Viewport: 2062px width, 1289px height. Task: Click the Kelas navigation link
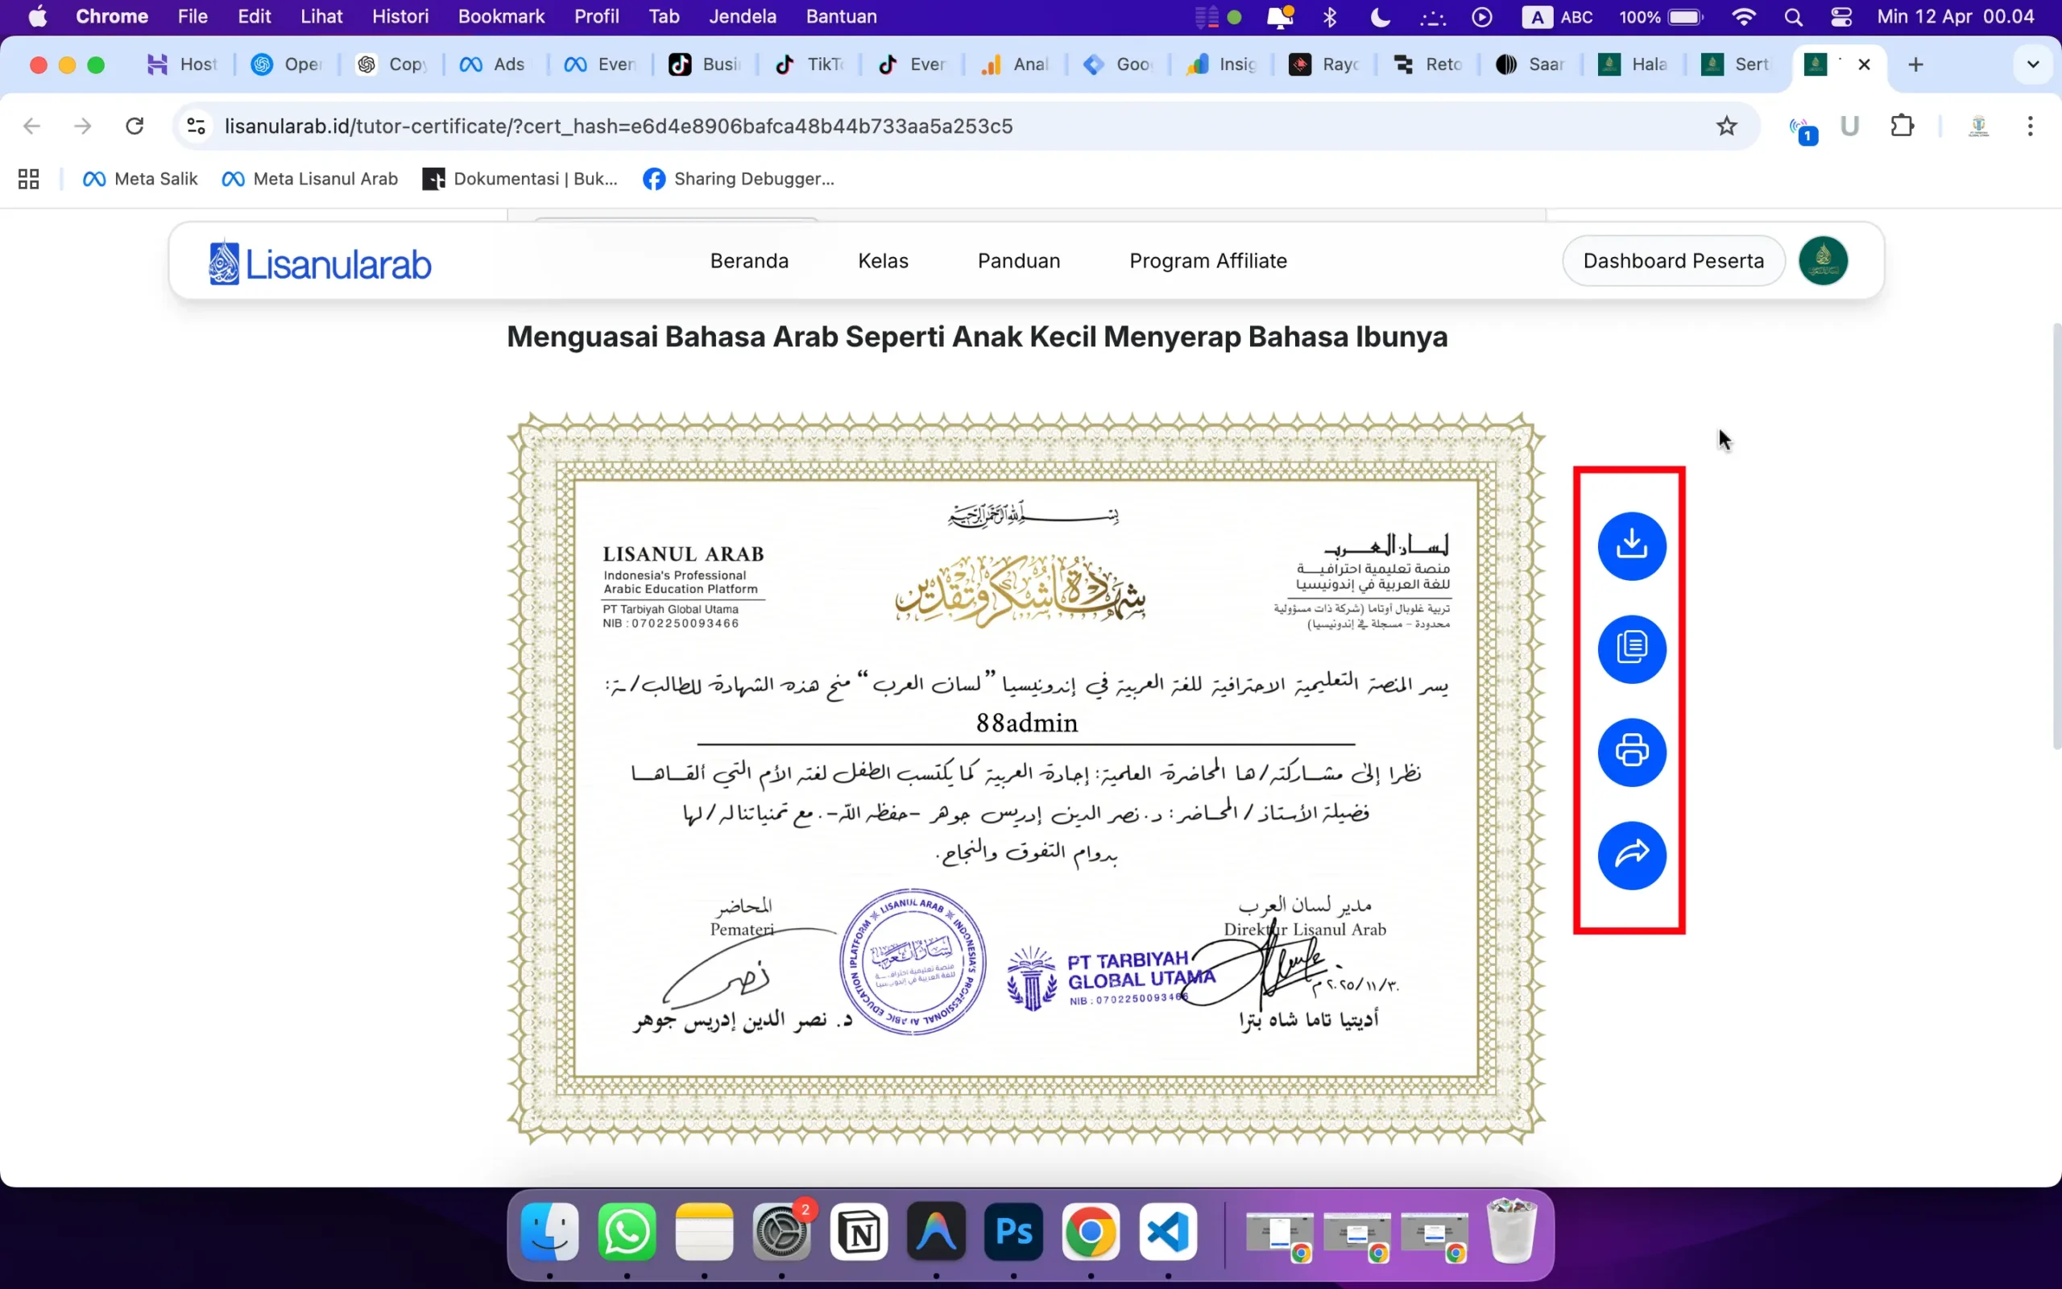[883, 261]
